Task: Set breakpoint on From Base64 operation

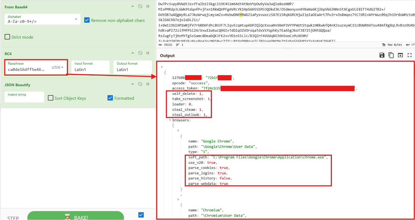Action: 148,6
